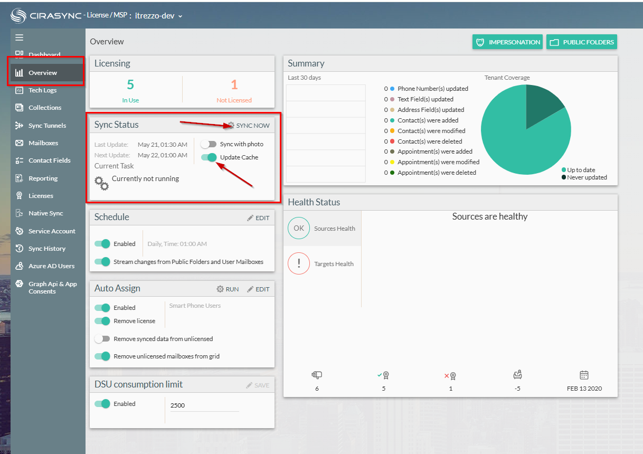Viewport: 643px width, 454px height.
Task: Toggle the hamburger menu icon
Action: click(20, 37)
